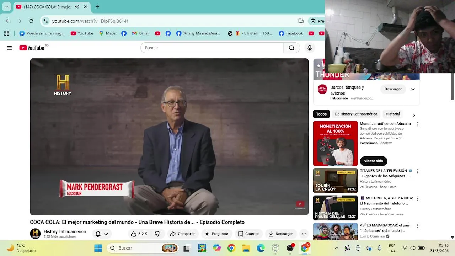Click the Preguntar button

[x=216, y=234]
